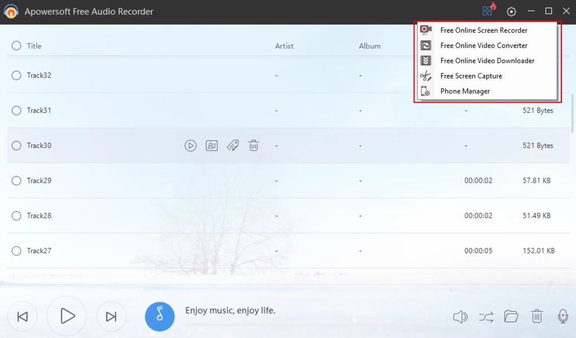Open the output folder icon
The height and width of the screenshot is (338, 576).
511,316
